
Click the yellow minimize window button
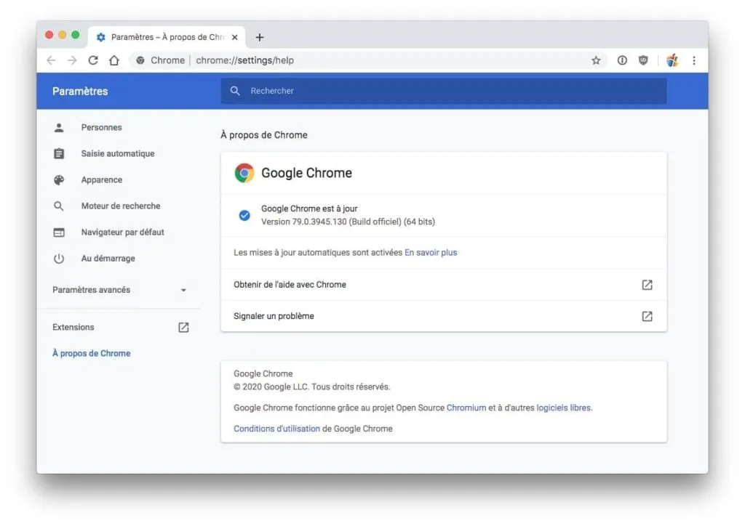point(63,35)
